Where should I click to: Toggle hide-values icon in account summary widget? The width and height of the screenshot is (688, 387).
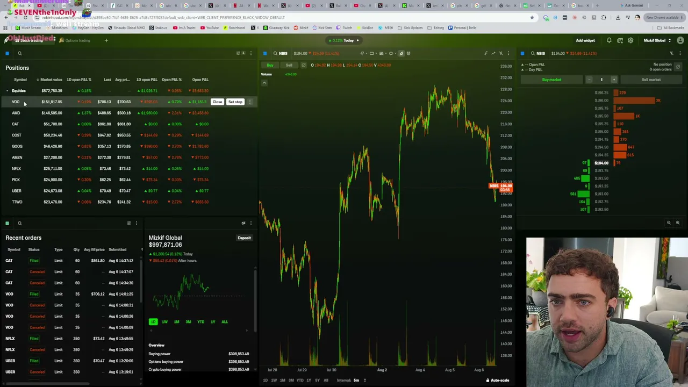243,223
